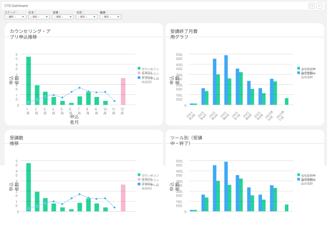Toggle green legend series in カウンセリング chart
Viewport: 327px width, 232px height.
tap(139, 69)
